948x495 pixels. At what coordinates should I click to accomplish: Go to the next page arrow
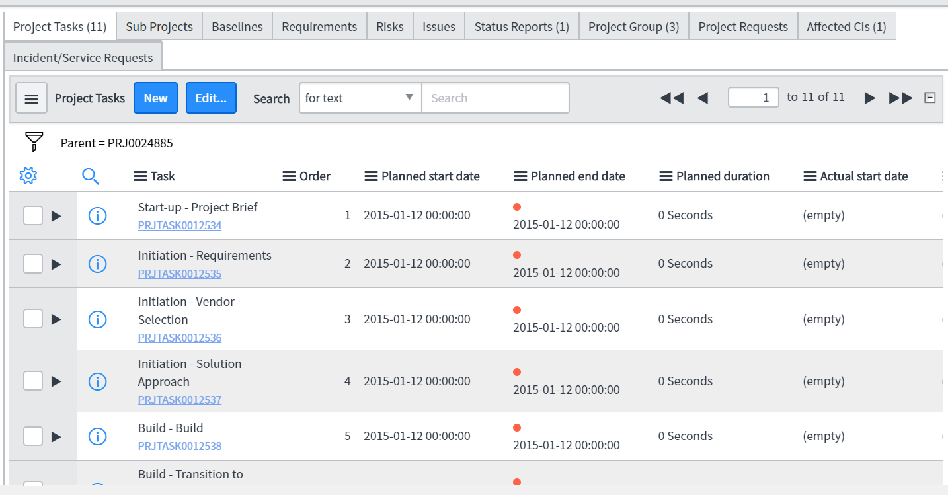[x=870, y=98]
